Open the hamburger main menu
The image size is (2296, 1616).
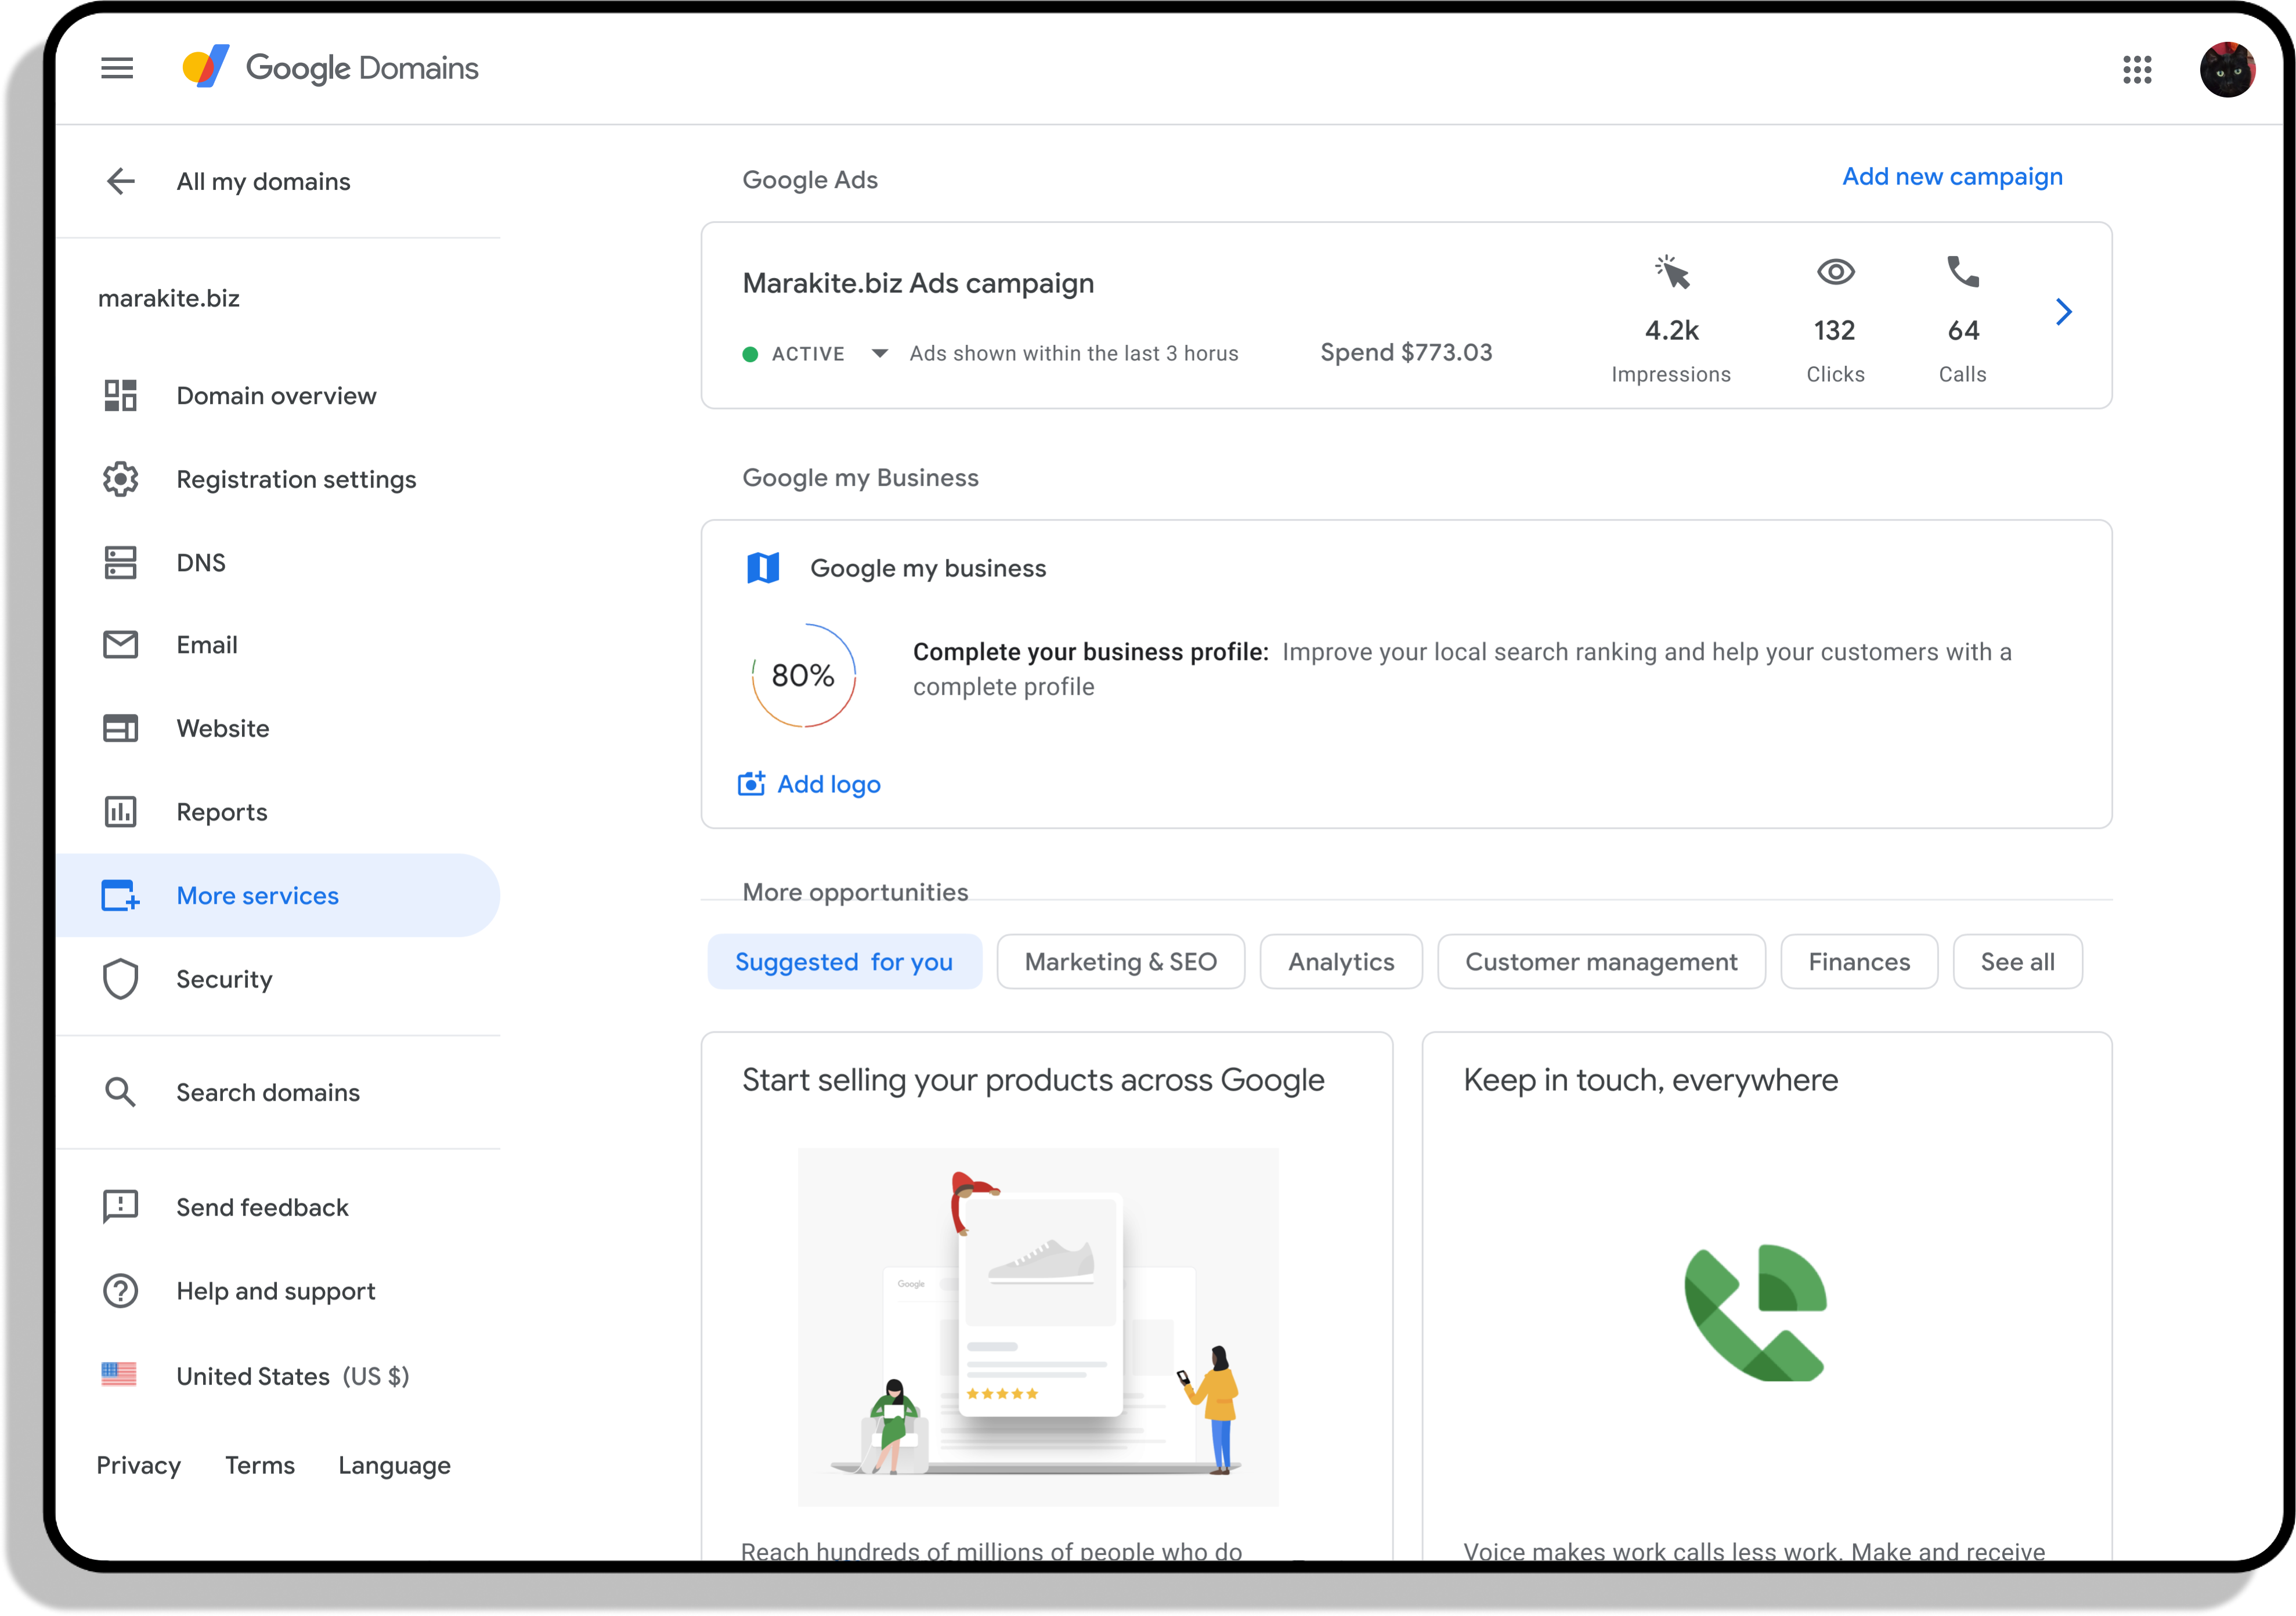click(x=117, y=68)
